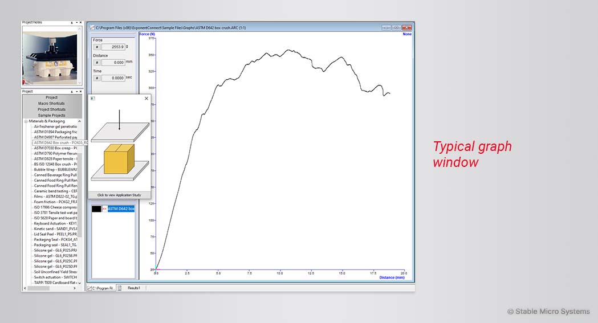Open Ceramic bend testing sample
The width and height of the screenshot is (598, 323).
click(55, 191)
